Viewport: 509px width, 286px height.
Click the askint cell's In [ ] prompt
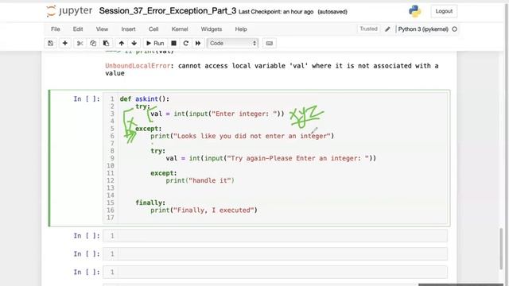coord(87,99)
